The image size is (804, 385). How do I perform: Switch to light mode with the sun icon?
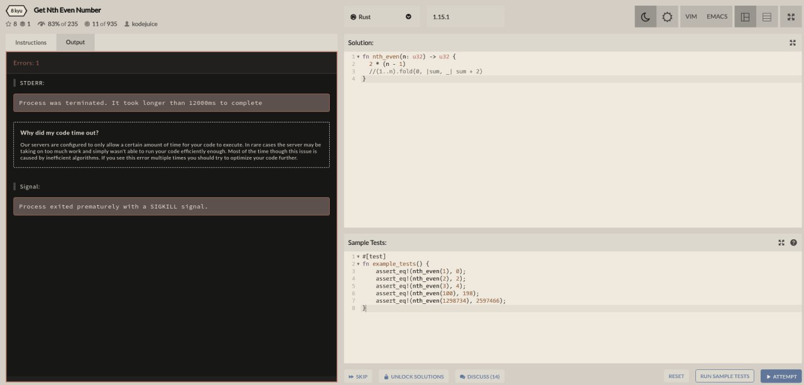[x=667, y=17]
